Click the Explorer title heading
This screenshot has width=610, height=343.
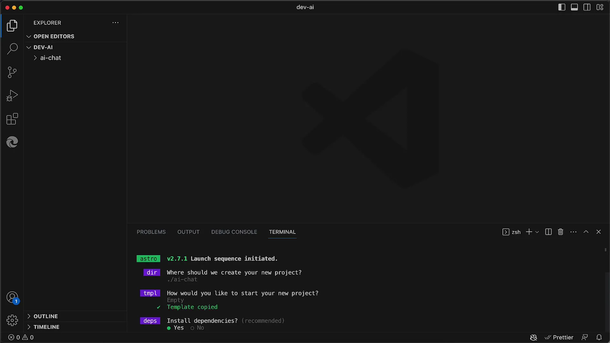(47, 23)
